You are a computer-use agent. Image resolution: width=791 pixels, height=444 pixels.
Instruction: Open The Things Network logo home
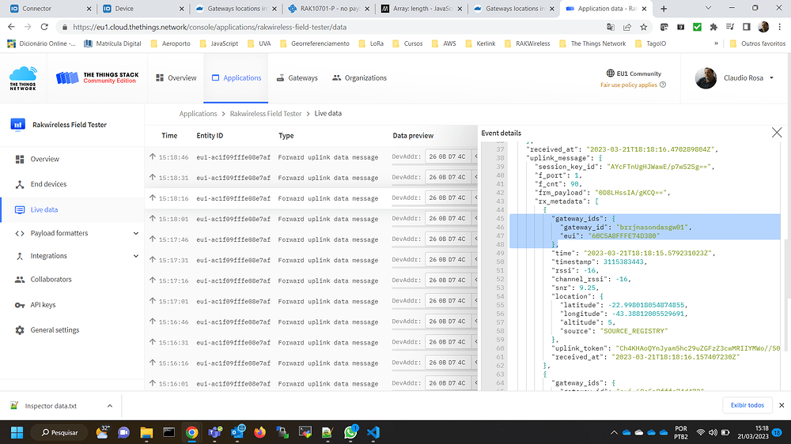[x=23, y=78]
